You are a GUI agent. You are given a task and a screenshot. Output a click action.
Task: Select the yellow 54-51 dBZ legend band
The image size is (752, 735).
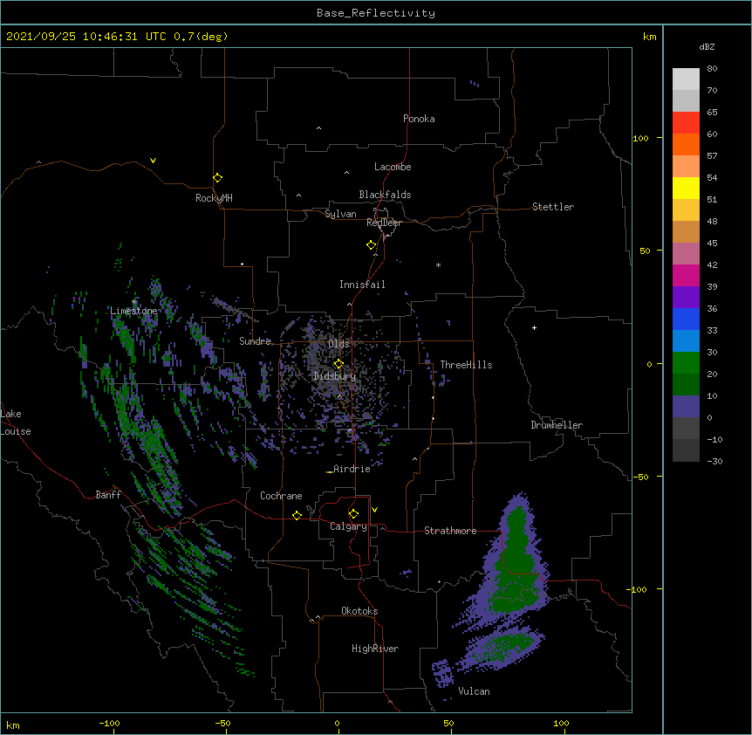tap(686, 188)
